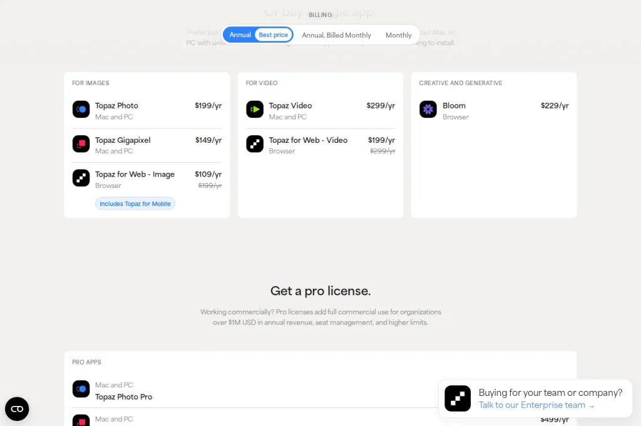The image size is (641, 426).
Task: Click the CREATIVE AND GENERATIVE heading
Action: [x=461, y=83]
